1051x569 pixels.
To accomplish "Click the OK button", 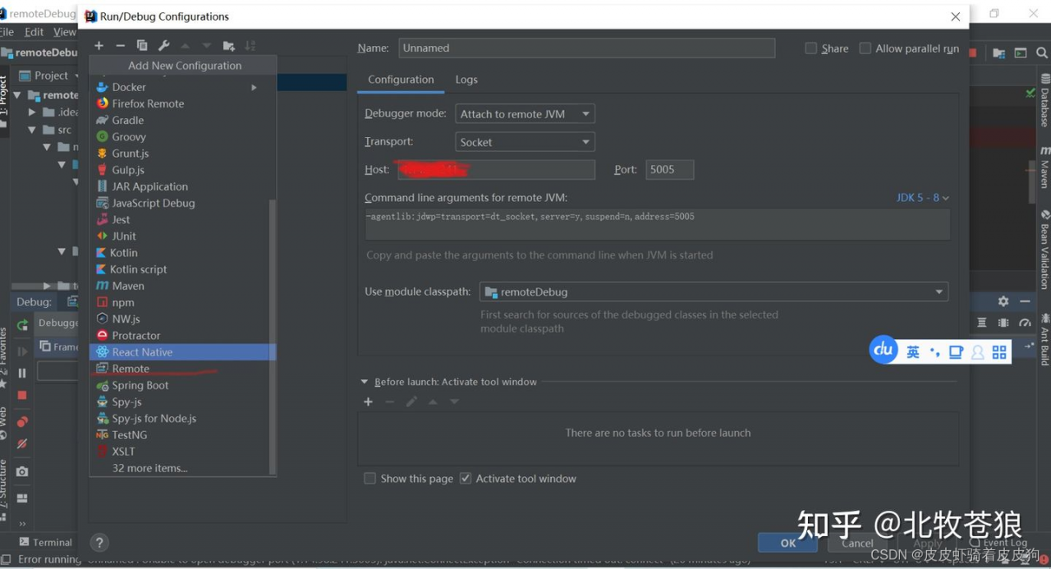I will point(787,543).
